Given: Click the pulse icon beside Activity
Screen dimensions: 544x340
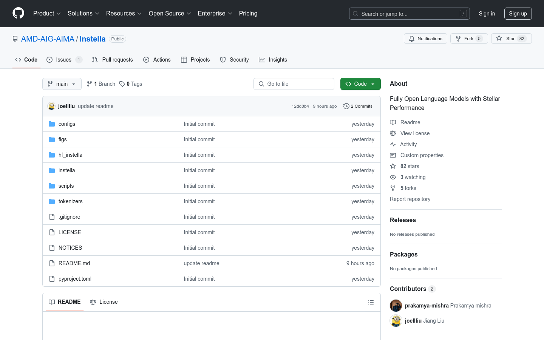Looking at the screenshot, I should click(x=393, y=144).
